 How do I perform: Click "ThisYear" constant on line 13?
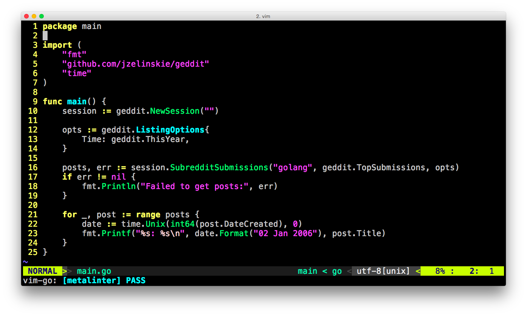pyautogui.click(x=165, y=139)
